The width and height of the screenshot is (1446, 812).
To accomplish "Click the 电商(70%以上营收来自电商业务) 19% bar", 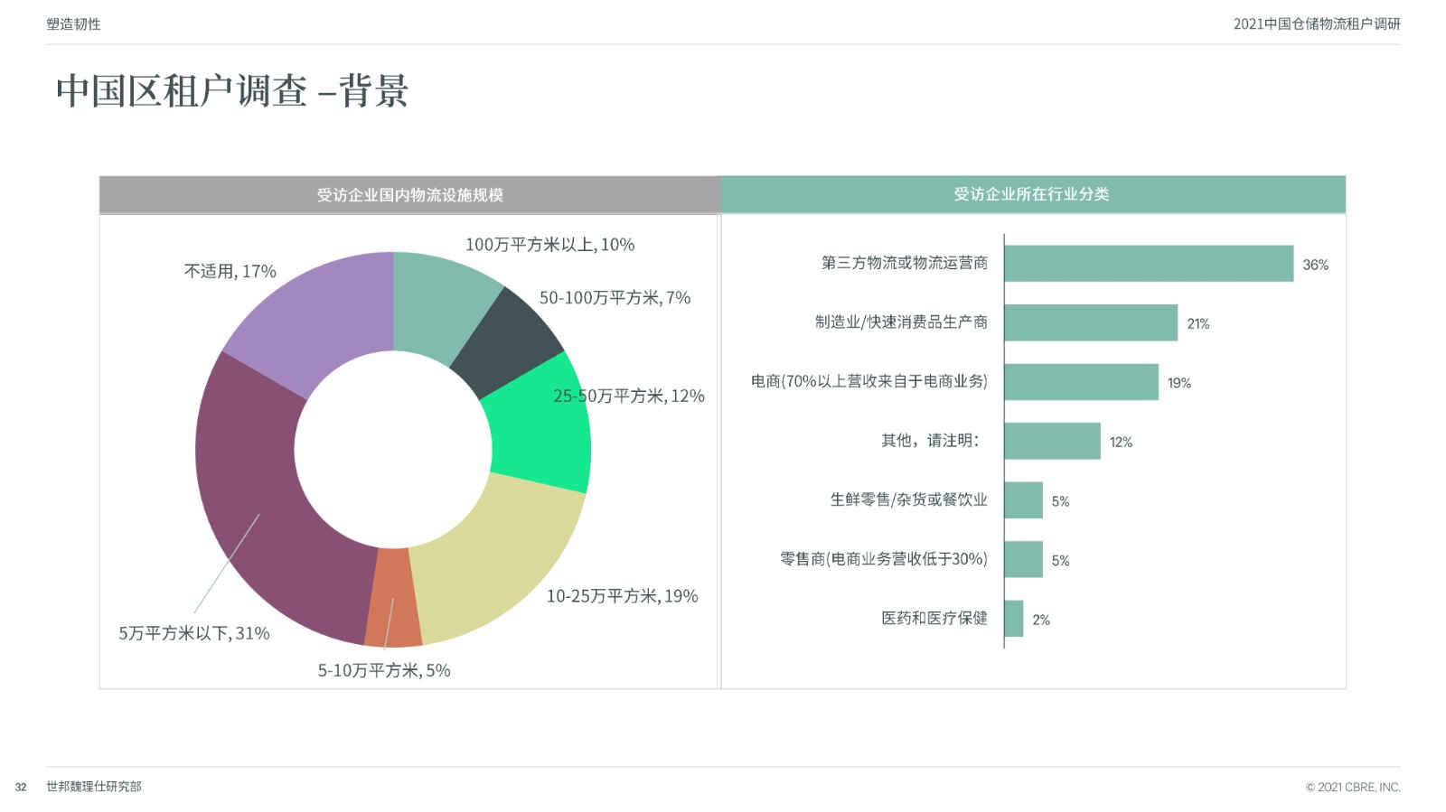I will pos(1080,382).
